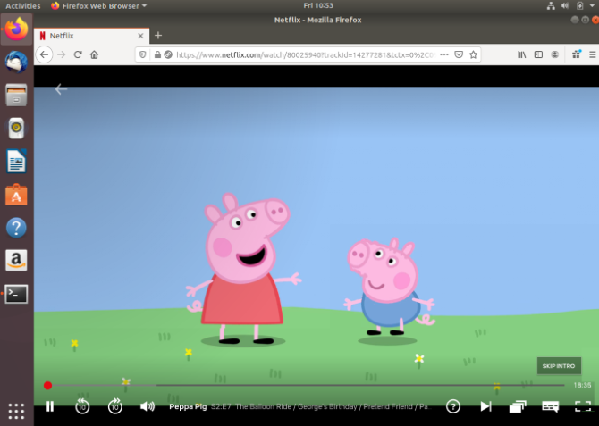
Task: Play the next episode
Action: (x=485, y=406)
